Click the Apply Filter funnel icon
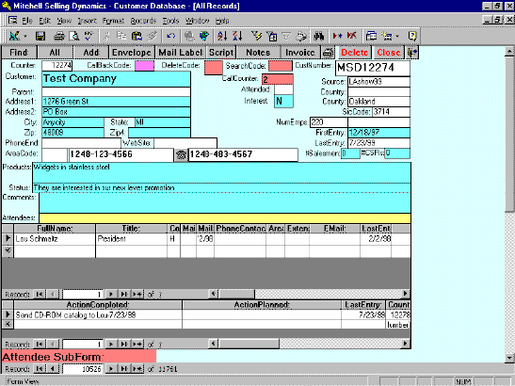 (286, 36)
